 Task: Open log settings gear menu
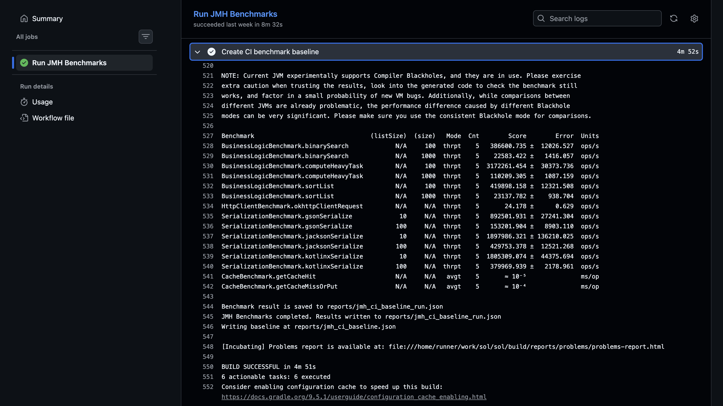pyautogui.click(x=694, y=19)
